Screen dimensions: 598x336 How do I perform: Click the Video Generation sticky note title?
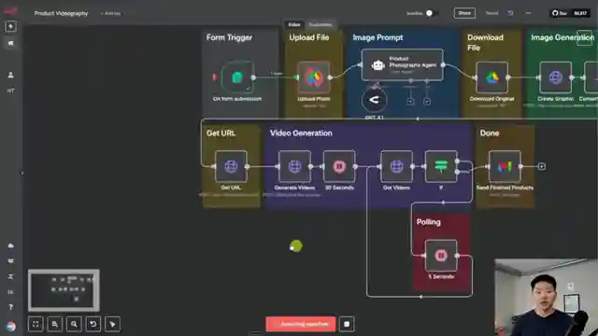point(301,133)
